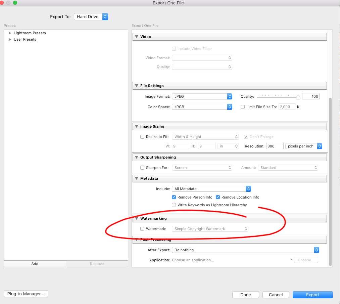Screen dimensions: 340x304
Task: Enable Limit File Size To checkbox
Action: tap(243, 107)
